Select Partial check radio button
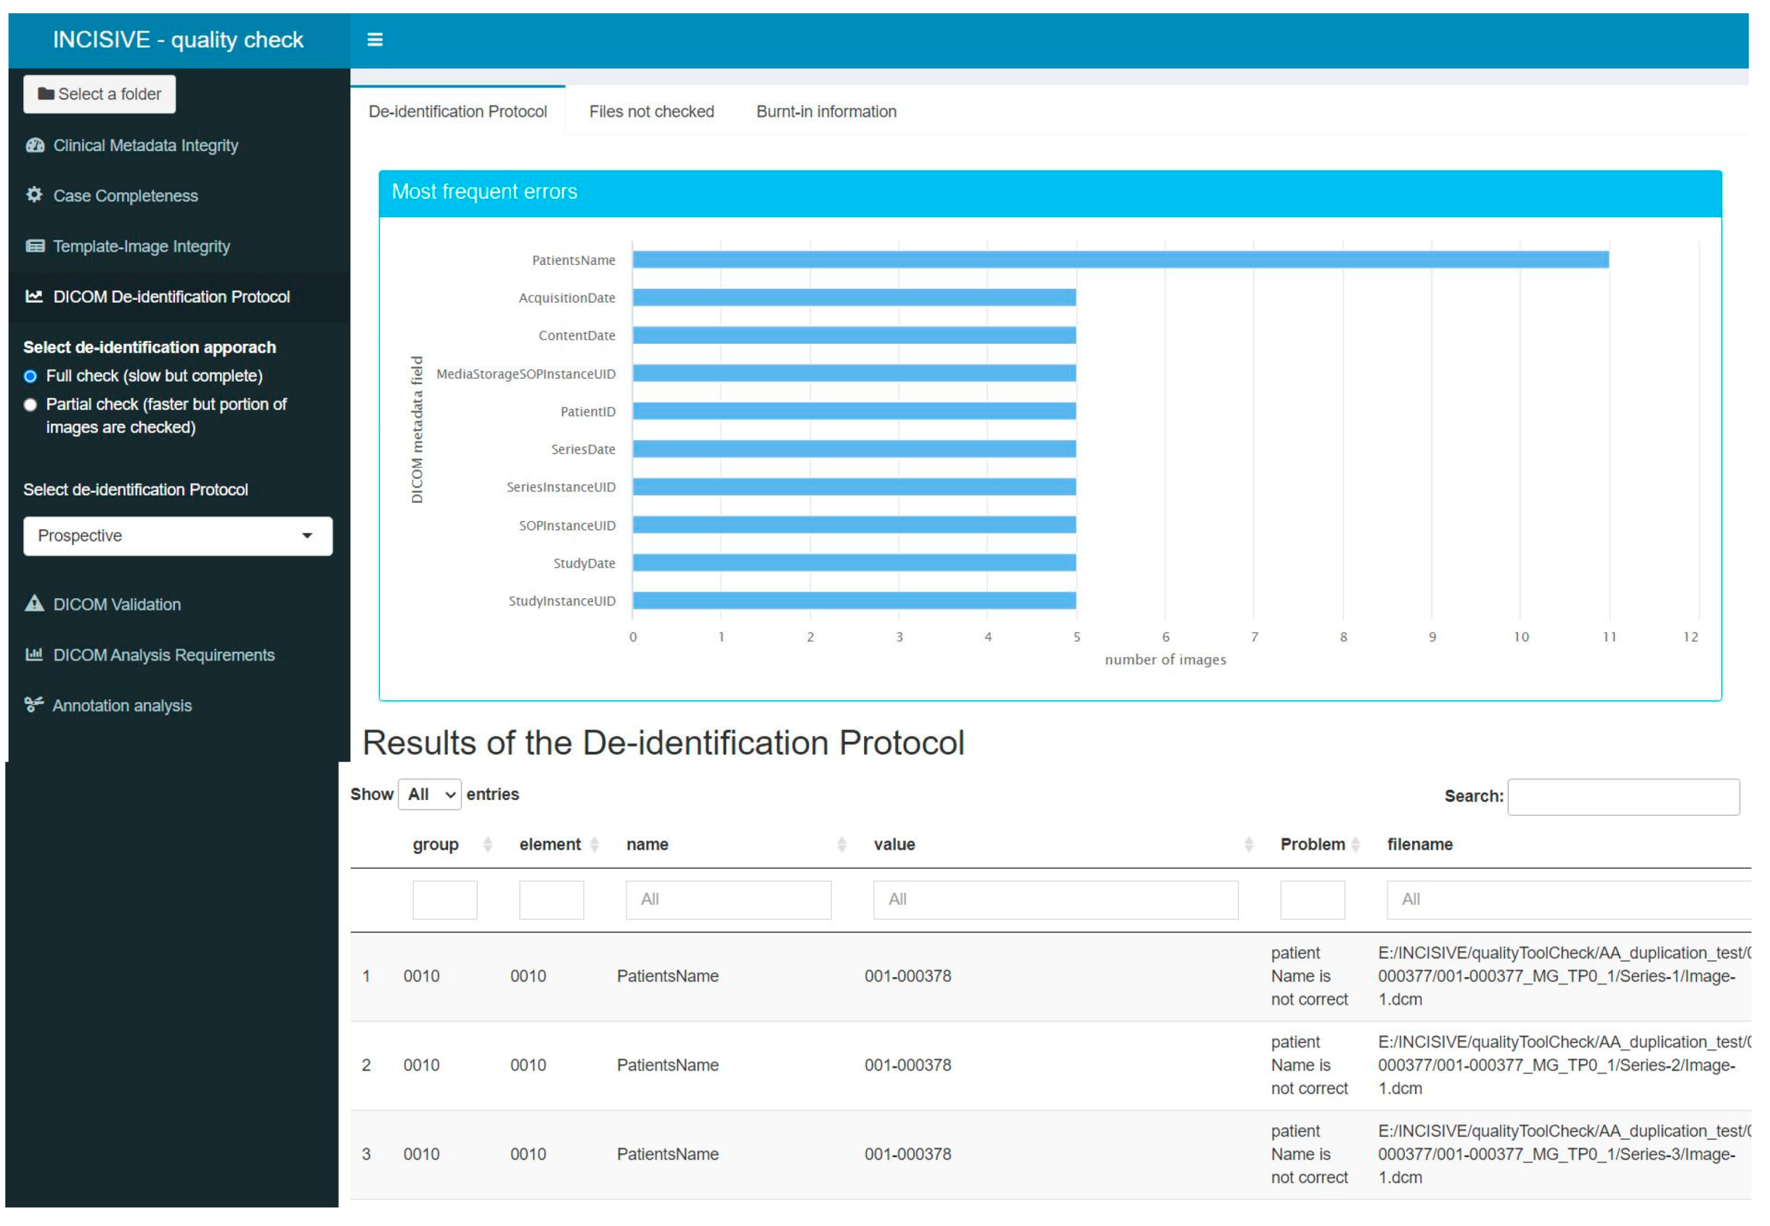This screenshot has width=1770, height=1226. (x=30, y=405)
